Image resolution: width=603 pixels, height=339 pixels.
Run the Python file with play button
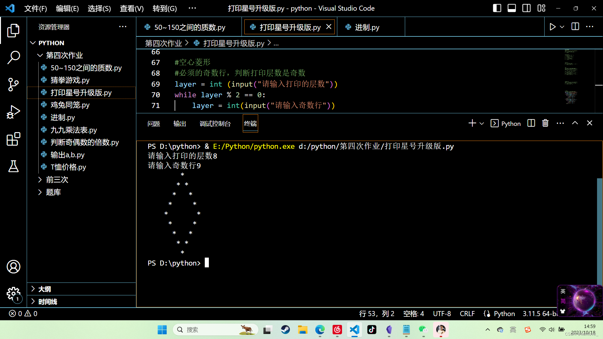coord(552,27)
